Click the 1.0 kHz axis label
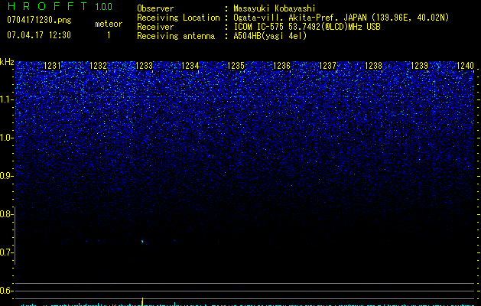The height and width of the screenshot is (306, 481). coord(6,138)
